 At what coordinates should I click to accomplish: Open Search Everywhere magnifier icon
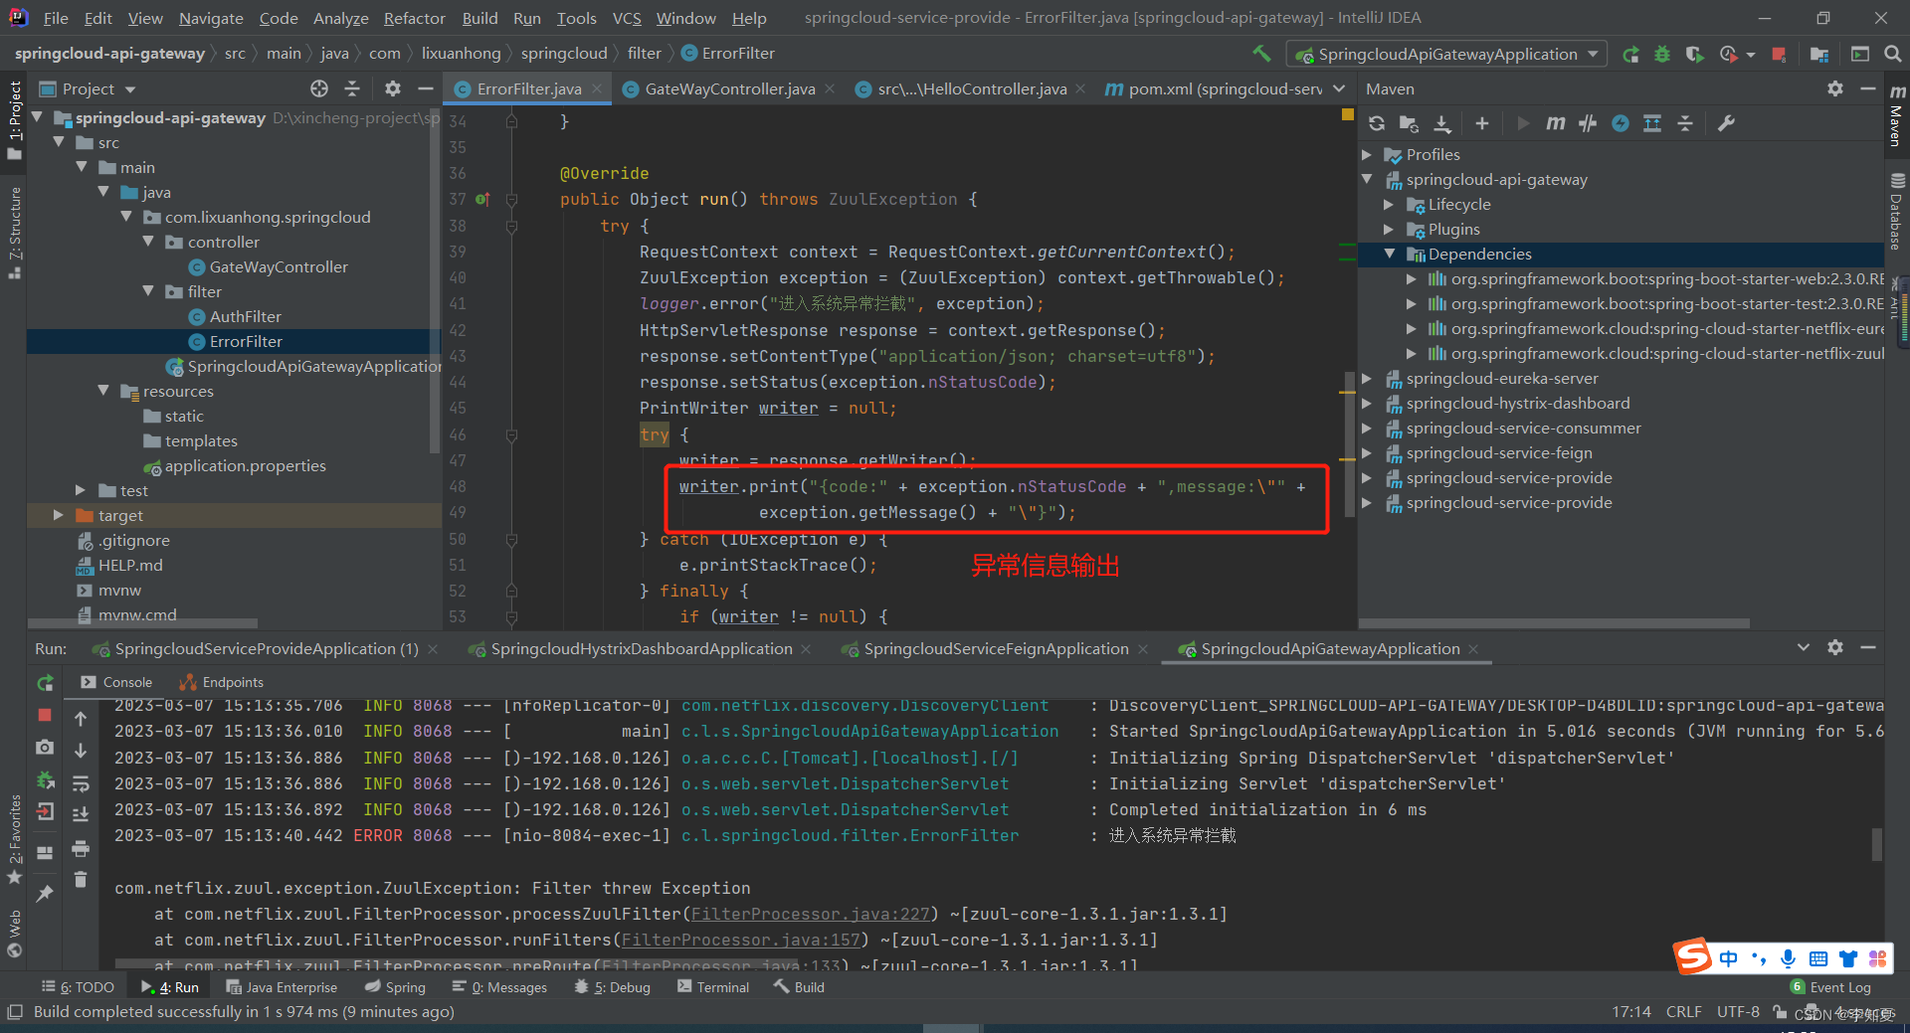click(x=1893, y=54)
